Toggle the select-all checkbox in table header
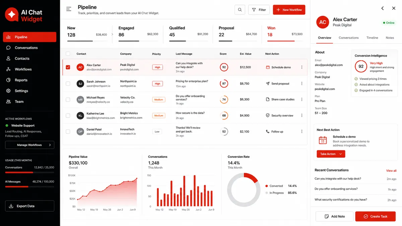Viewport: 402px width, 226px height. (x=68, y=54)
